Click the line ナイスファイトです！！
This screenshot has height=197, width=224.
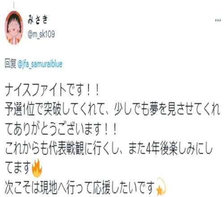(x=52, y=90)
